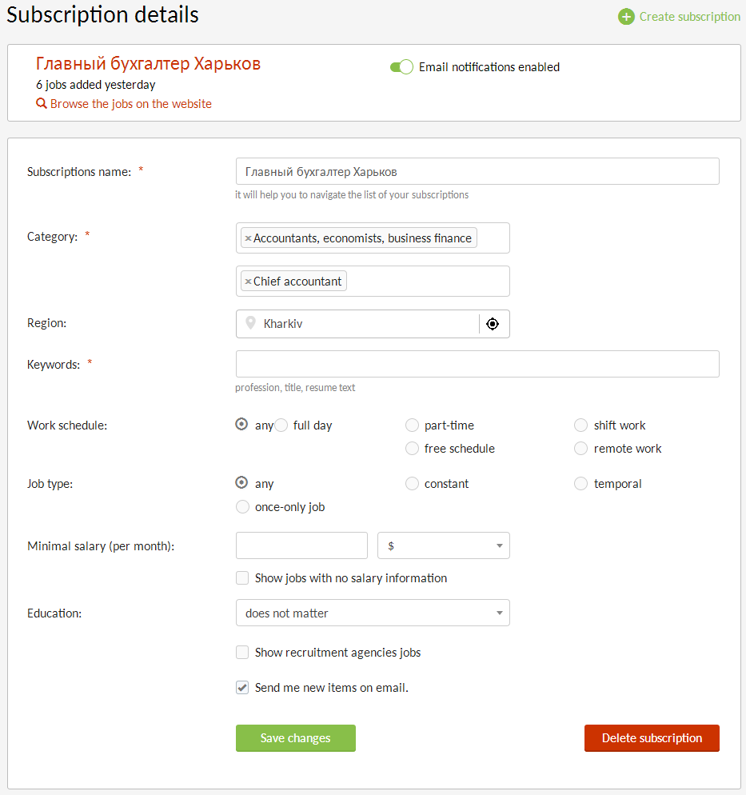This screenshot has height=795, width=746.
Task: Uncheck Send me new items on email
Action: click(x=242, y=688)
